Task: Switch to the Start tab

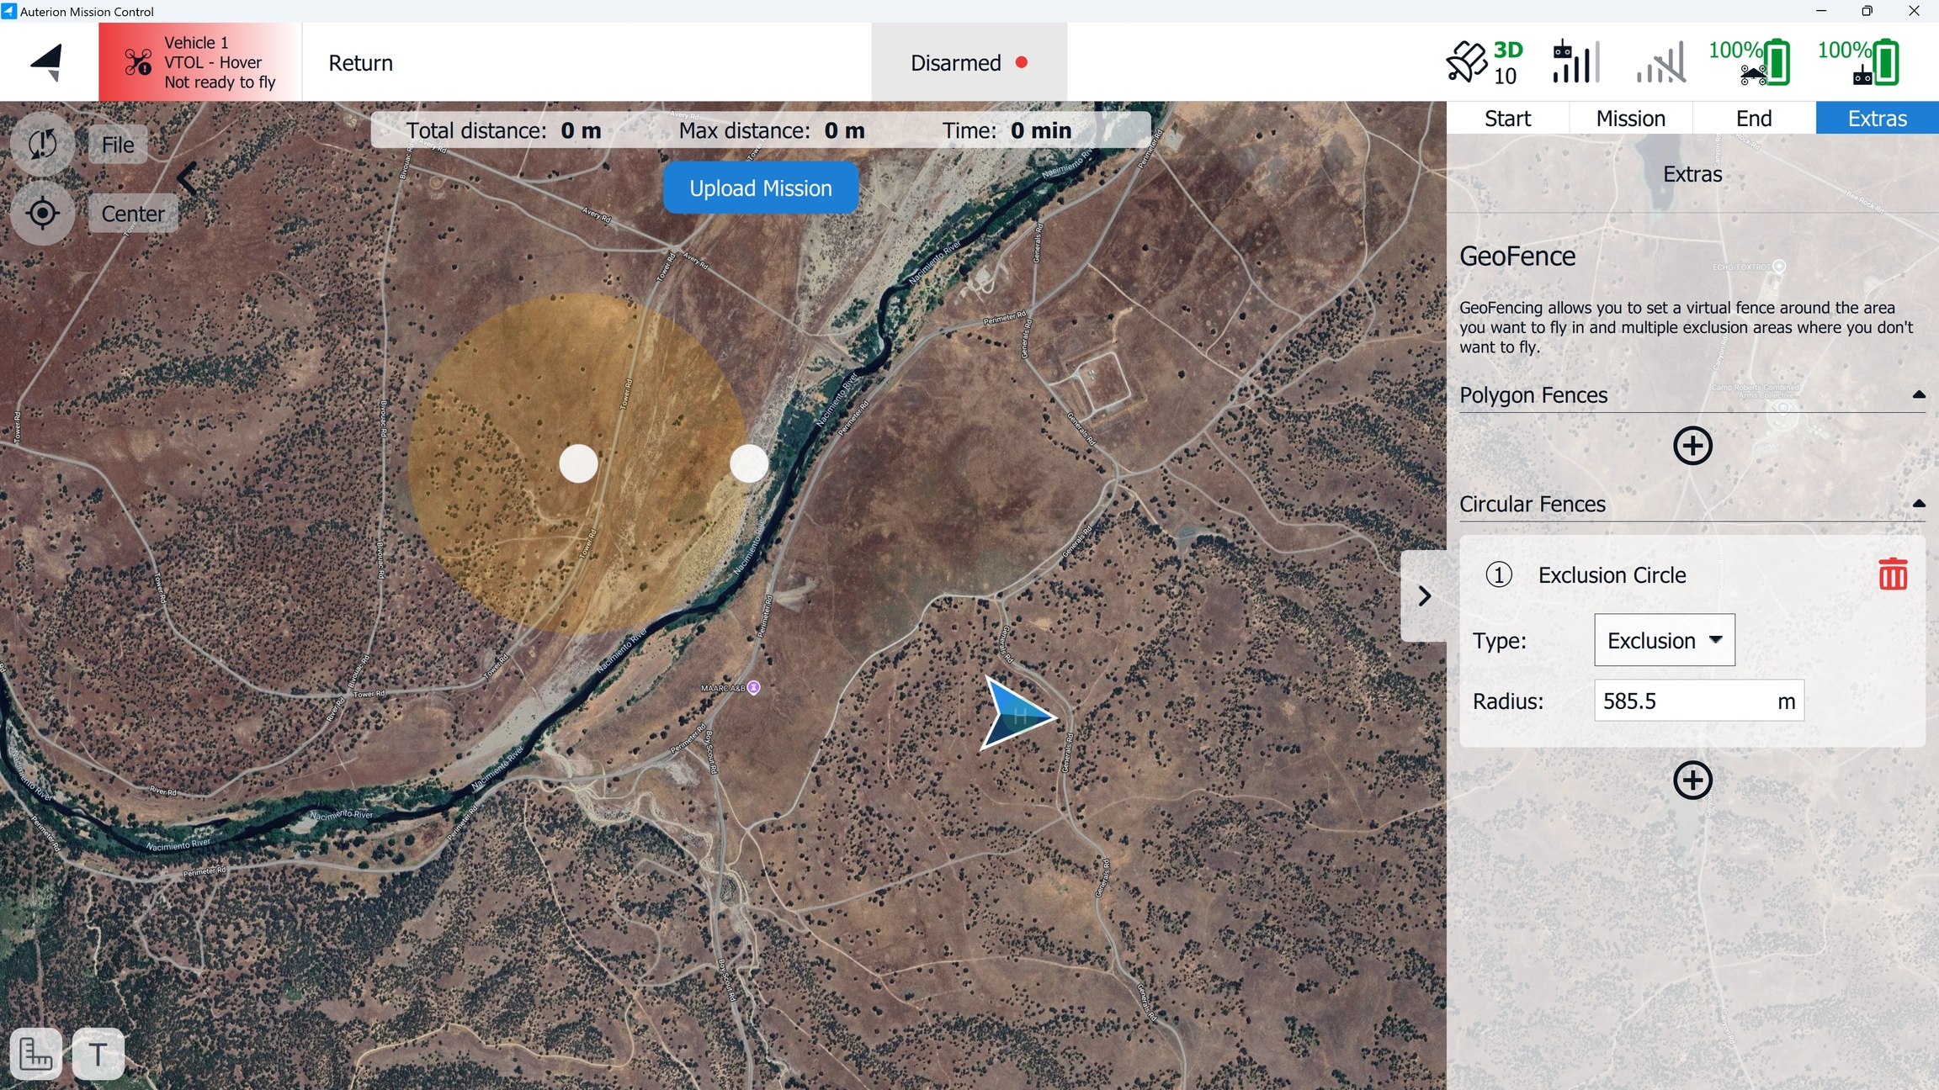Action: (x=1507, y=119)
